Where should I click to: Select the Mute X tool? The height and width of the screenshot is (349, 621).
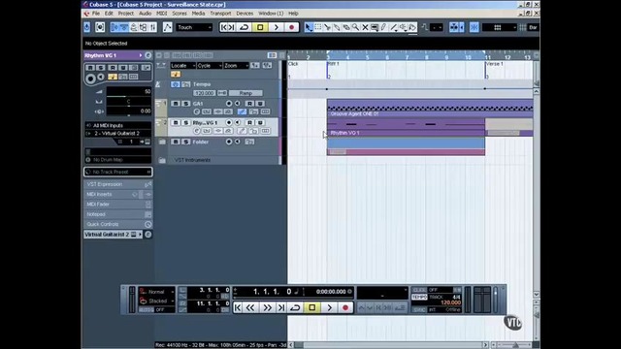[x=365, y=27]
